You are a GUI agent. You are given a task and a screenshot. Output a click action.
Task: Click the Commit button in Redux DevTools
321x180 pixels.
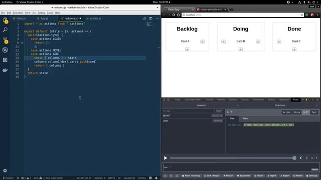coord(219,111)
